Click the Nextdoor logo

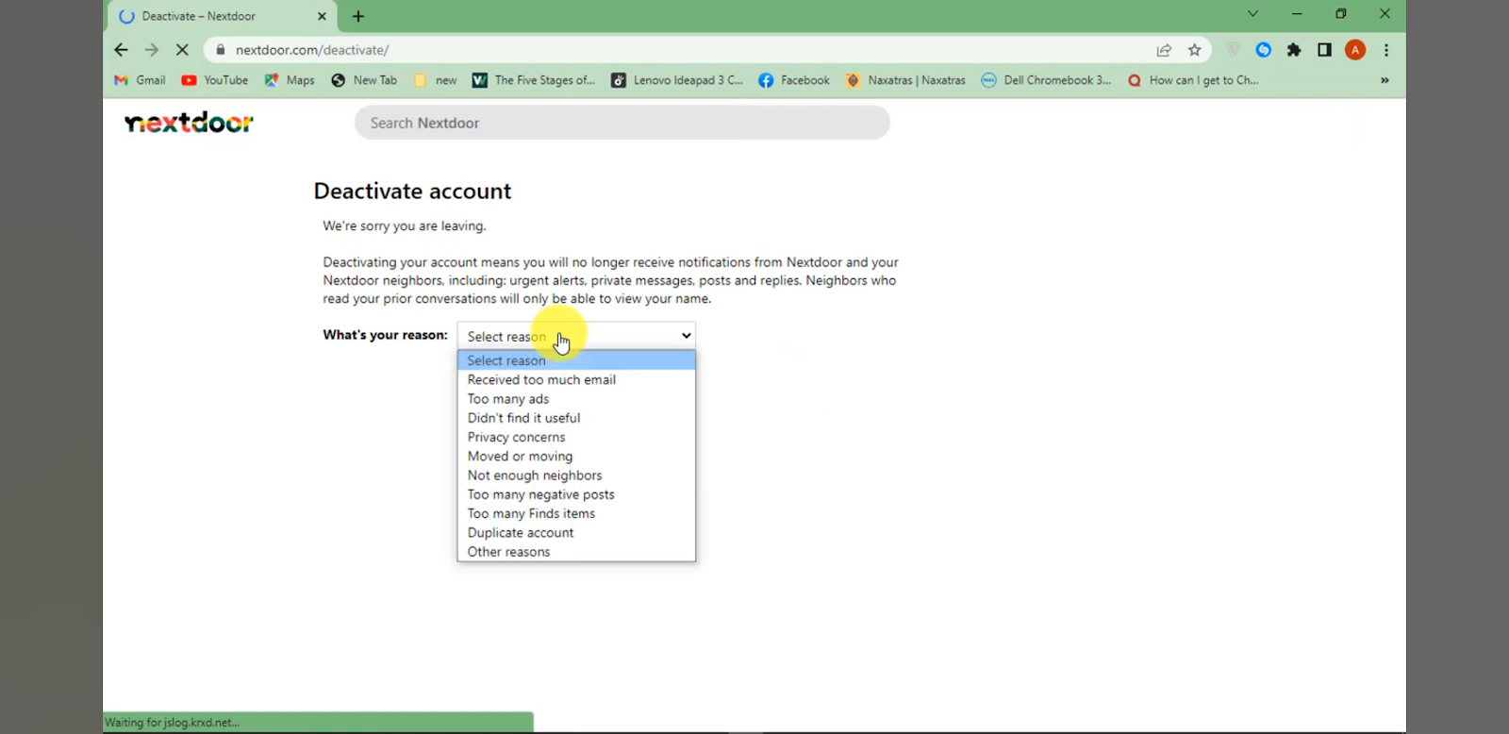point(189,123)
